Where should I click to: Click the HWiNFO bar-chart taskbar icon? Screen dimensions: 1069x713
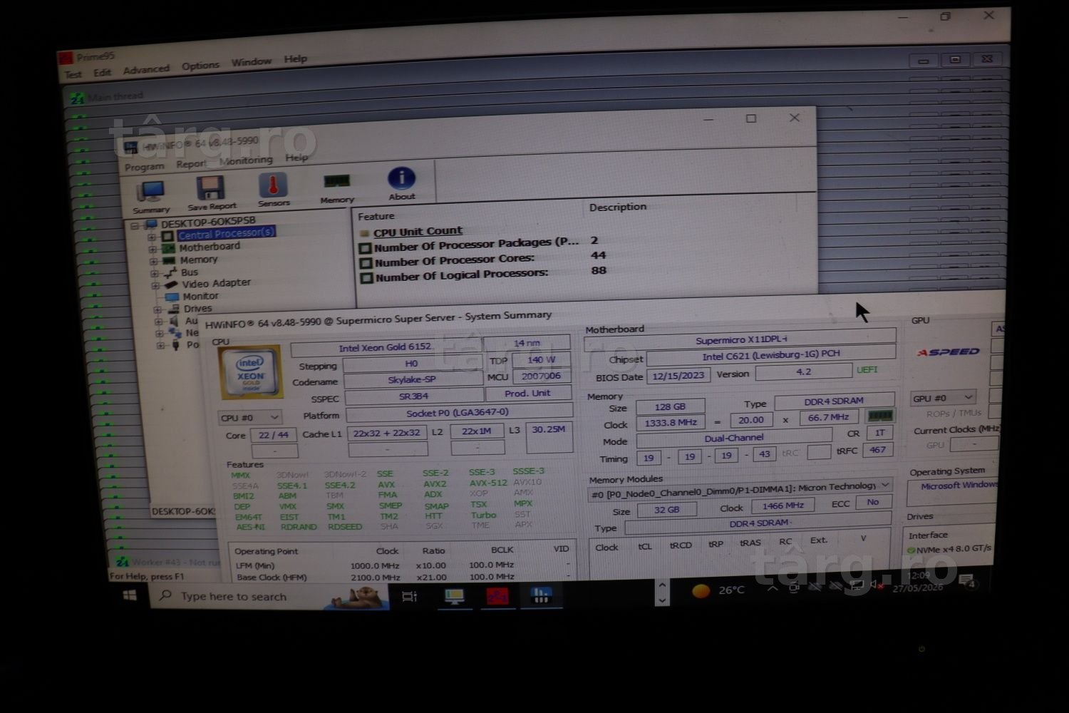pyautogui.click(x=541, y=595)
